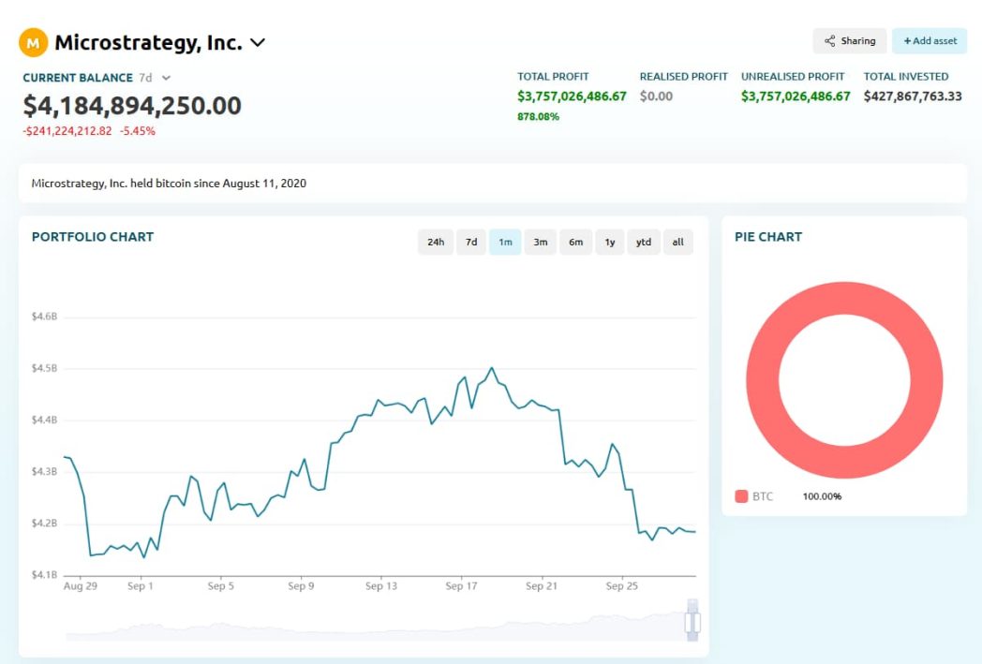Click the chart peak near Sep 17
The height and width of the screenshot is (664, 982).
click(492, 368)
